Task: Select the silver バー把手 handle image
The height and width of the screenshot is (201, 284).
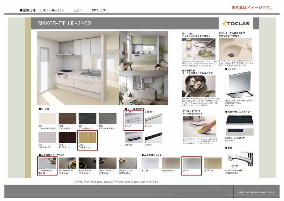Action: click(134, 119)
